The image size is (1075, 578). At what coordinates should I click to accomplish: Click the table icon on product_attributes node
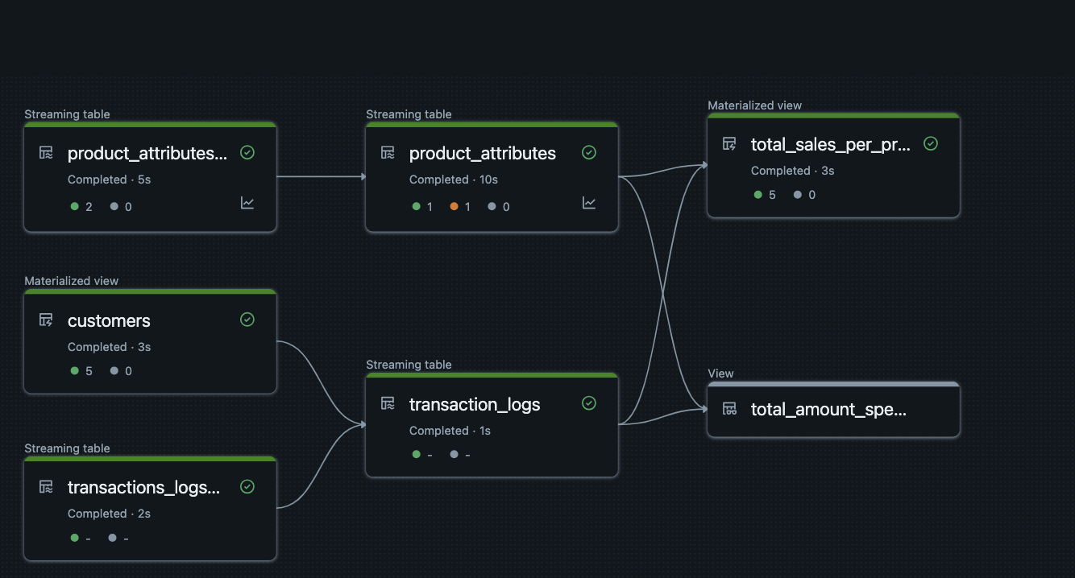[x=388, y=153]
